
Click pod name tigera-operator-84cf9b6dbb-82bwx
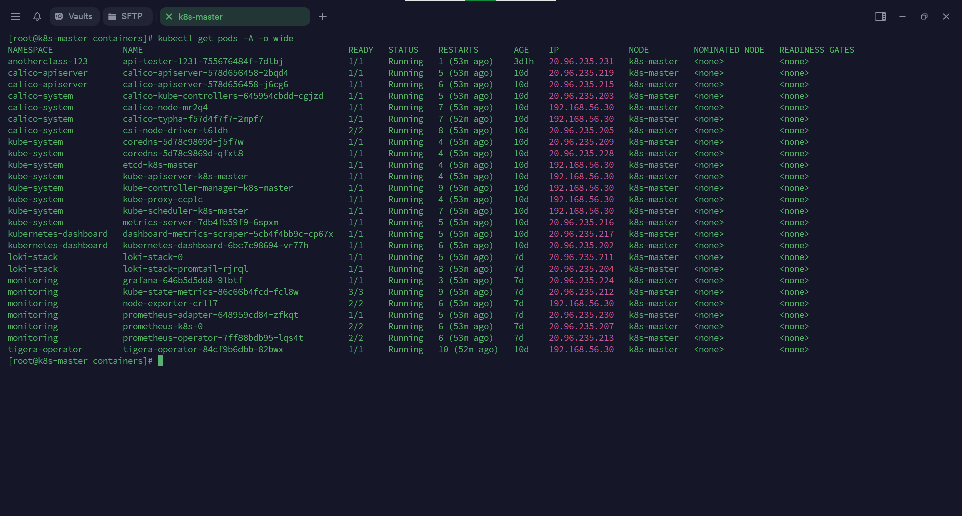(x=203, y=349)
